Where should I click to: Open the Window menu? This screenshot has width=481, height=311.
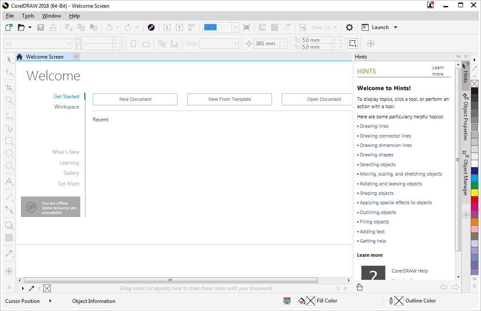coord(52,16)
